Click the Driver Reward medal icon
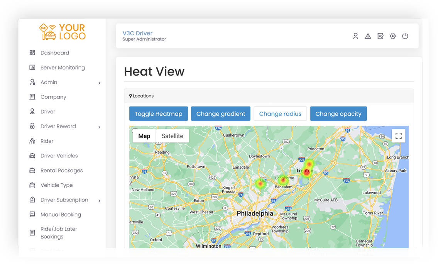 pos(32,126)
